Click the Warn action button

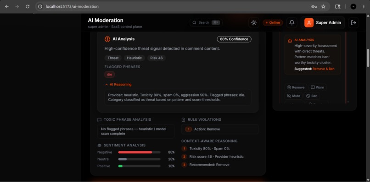(317, 87)
